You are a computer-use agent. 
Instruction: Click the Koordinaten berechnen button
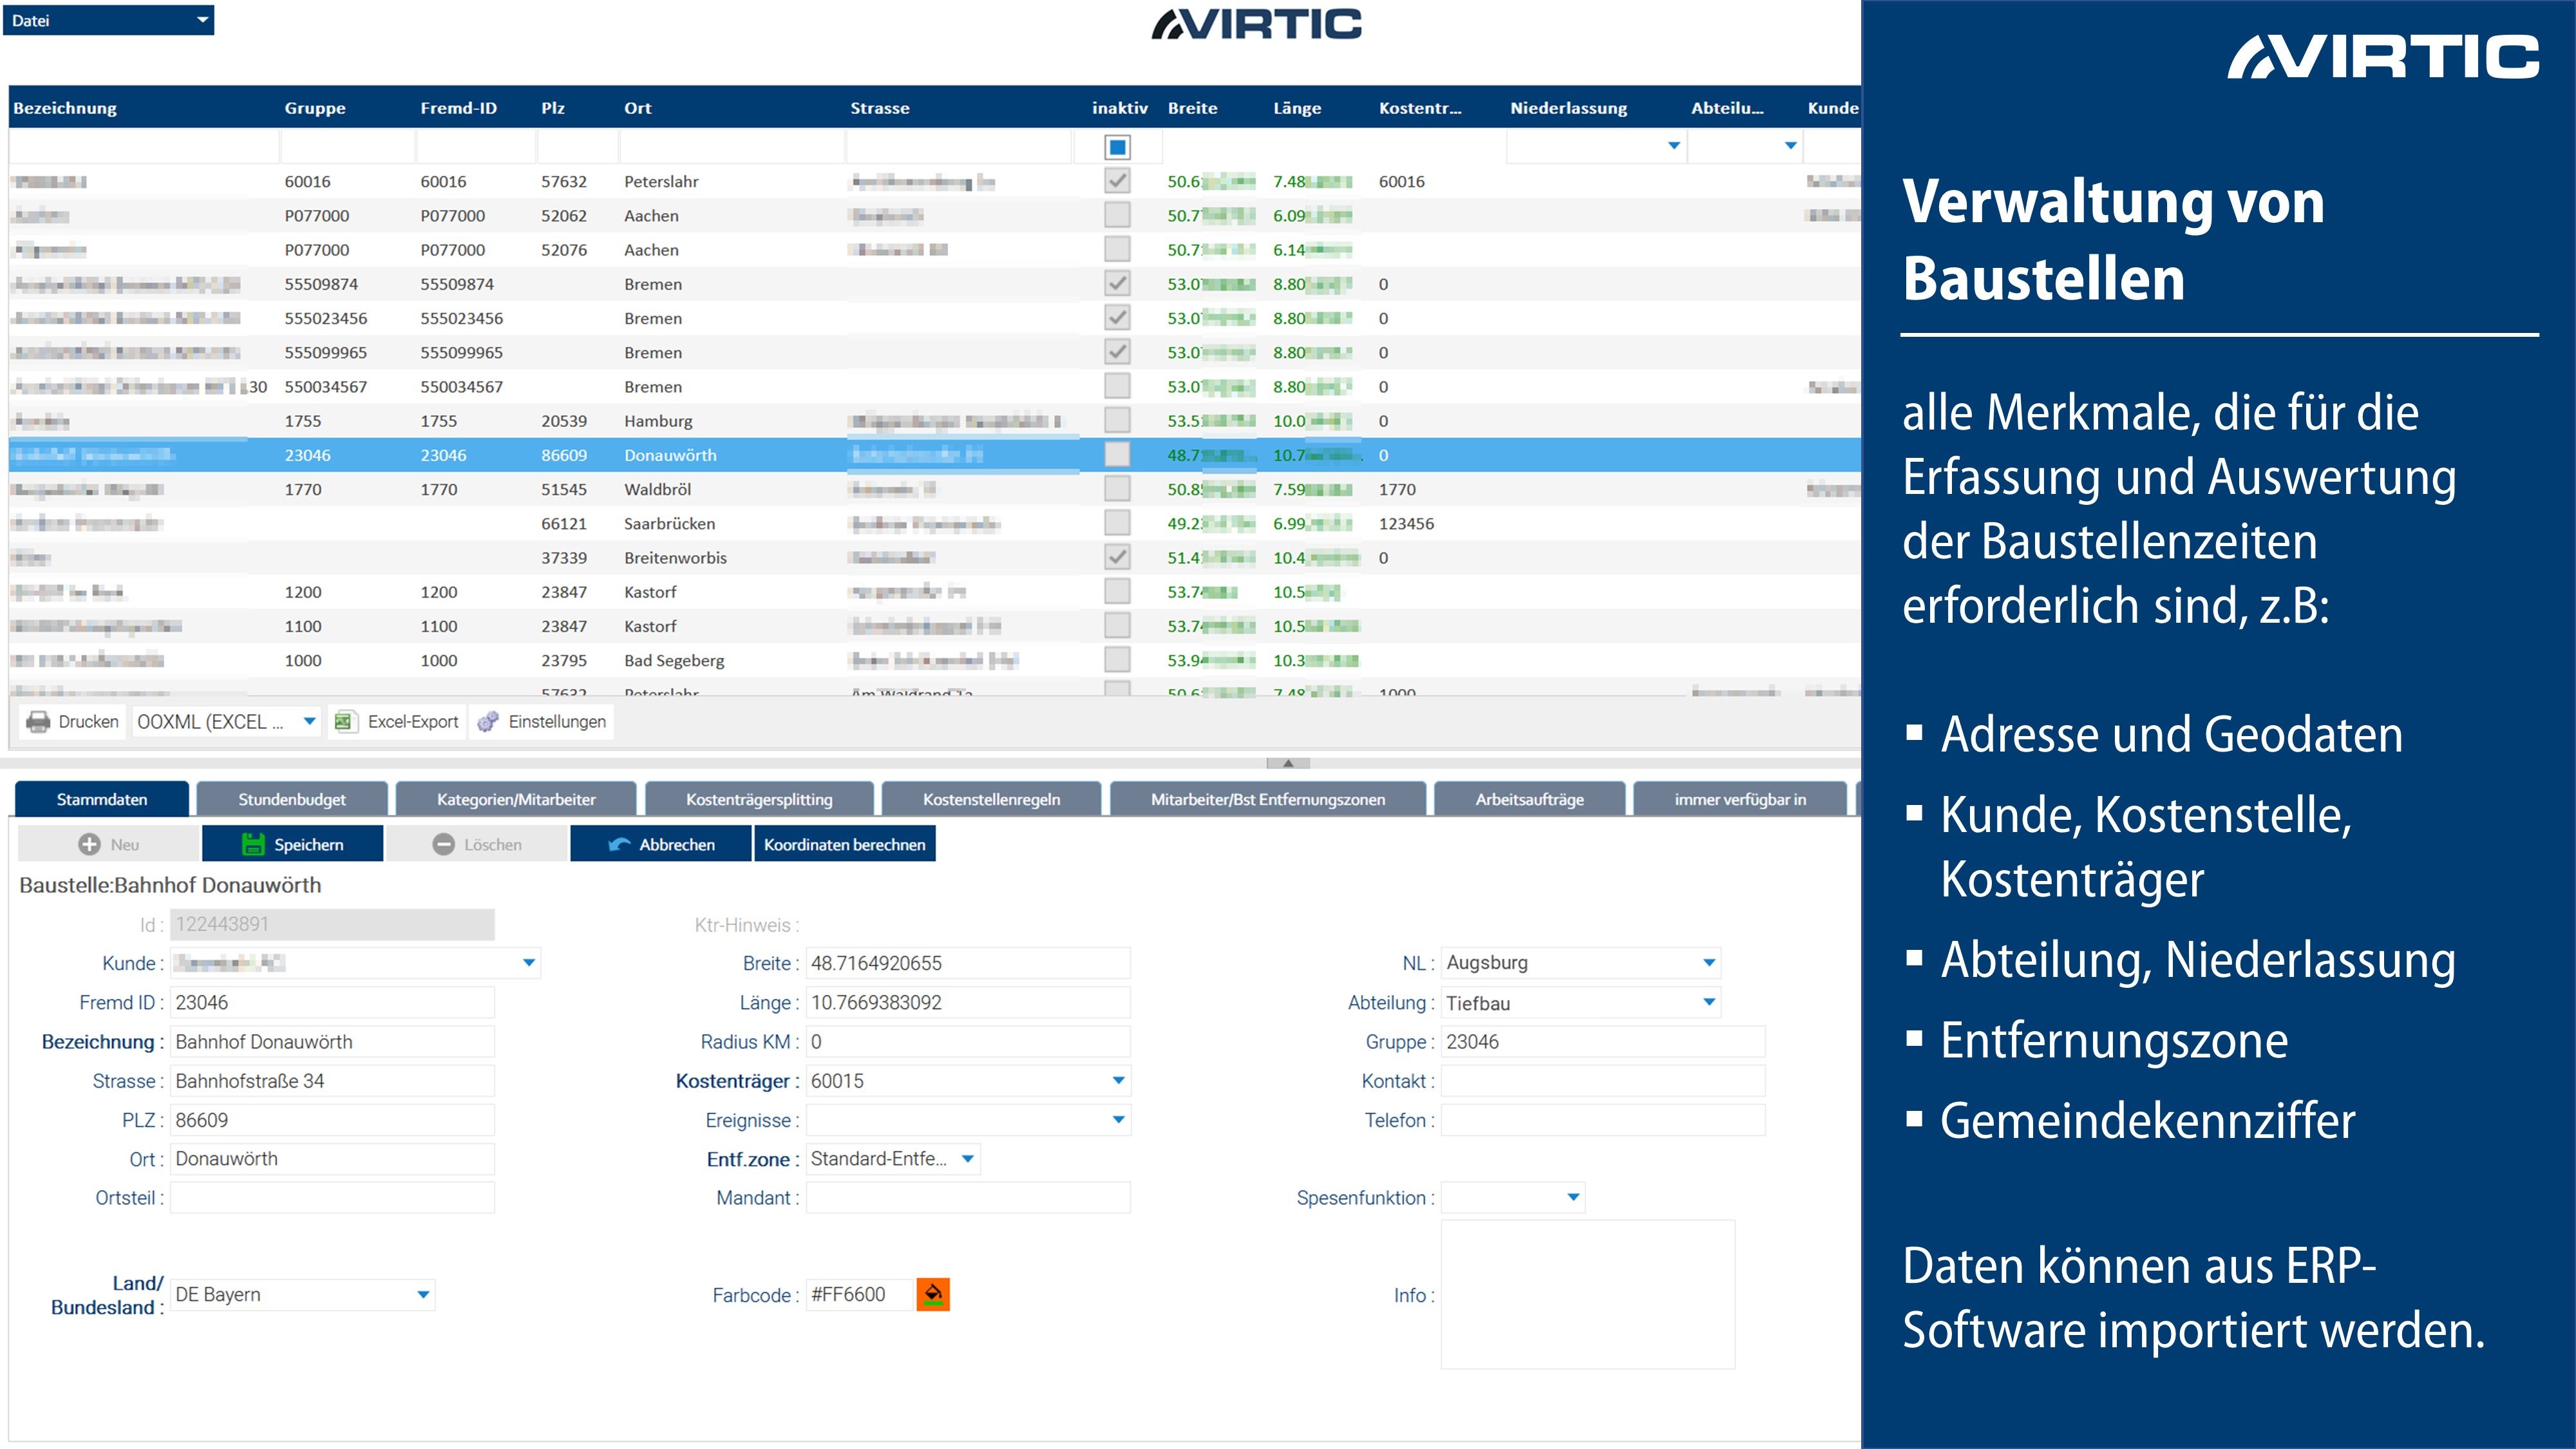click(844, 844)
